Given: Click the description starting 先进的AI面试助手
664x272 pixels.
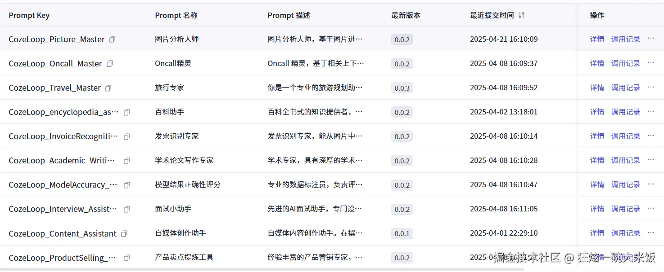Looking at the screenshot, I should [315, 209].
